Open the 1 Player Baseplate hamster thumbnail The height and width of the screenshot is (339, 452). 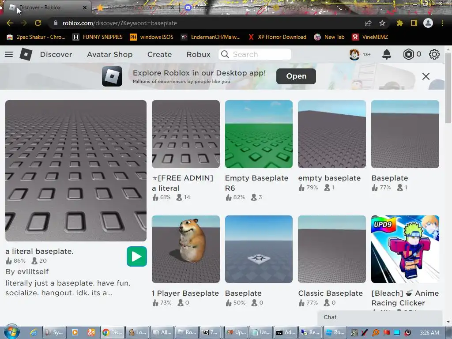(x=186, y=249)
